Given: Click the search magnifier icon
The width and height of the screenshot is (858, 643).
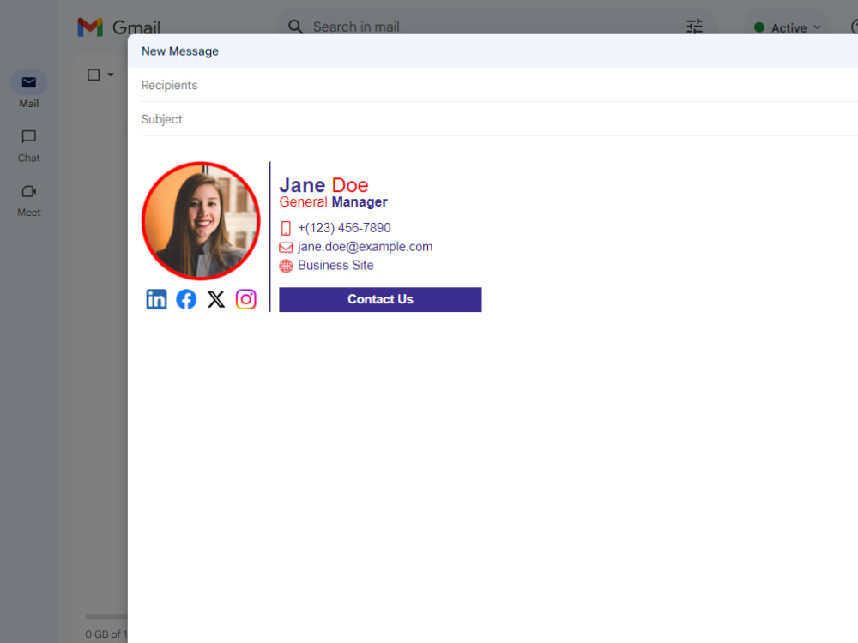Looking at the screenshot, I should pyautogui.click(x=295, y=27).
